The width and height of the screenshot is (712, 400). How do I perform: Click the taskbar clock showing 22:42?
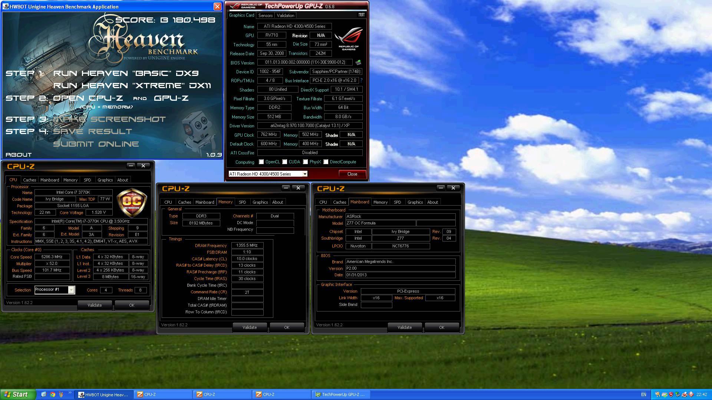click(702, 394)
